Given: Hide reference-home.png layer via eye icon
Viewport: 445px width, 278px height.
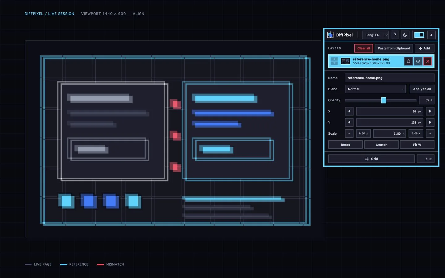Looking at the screenshot, I should point(418,61).
